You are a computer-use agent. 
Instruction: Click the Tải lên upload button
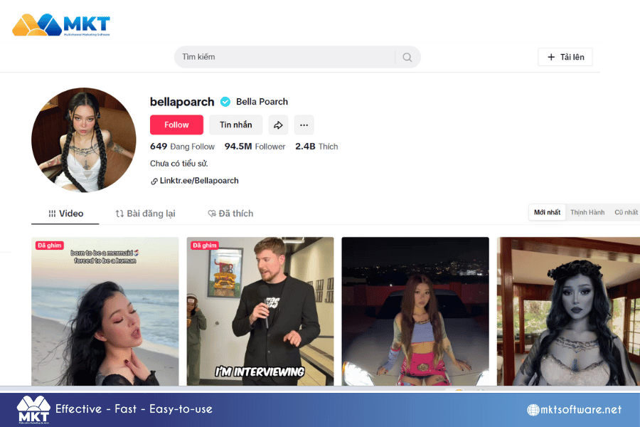coord(565,57)
